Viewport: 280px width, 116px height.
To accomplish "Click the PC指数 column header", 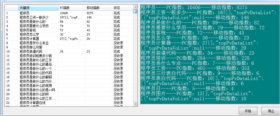I will 72,8.
